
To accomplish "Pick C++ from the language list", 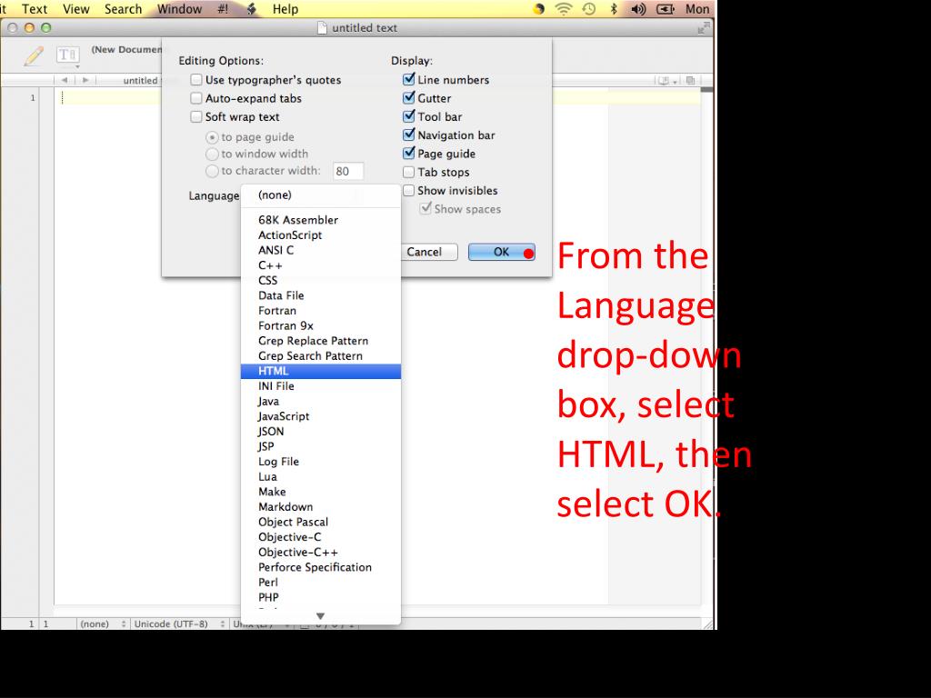I will pos(321,265).
